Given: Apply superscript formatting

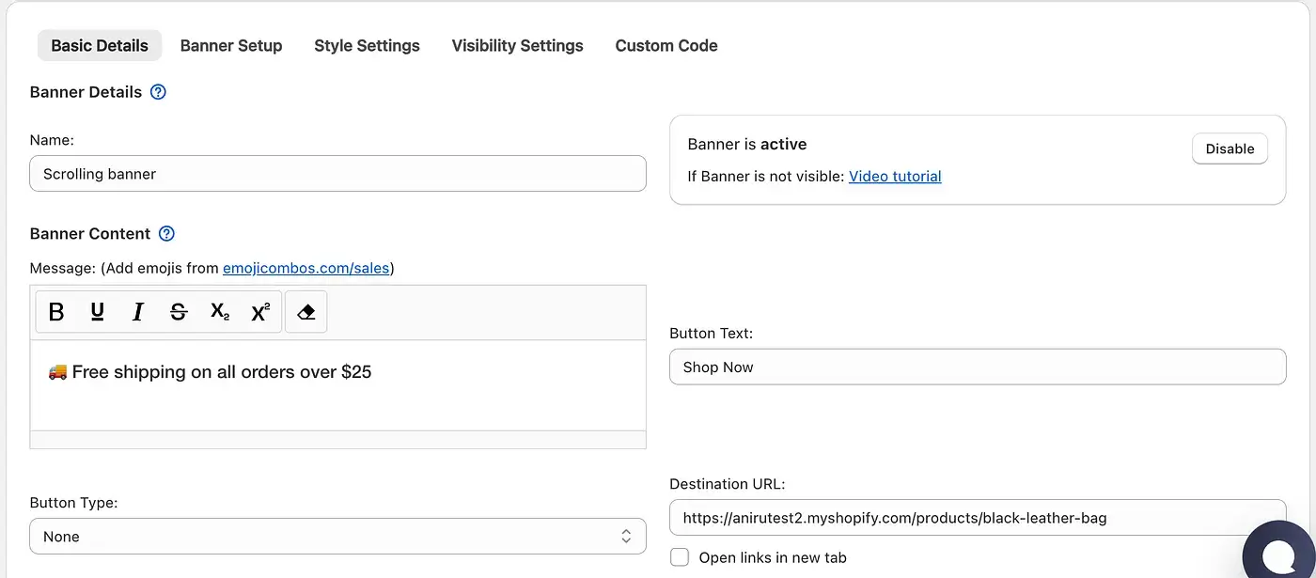Looking at the screenshot, I should (260, 312).
